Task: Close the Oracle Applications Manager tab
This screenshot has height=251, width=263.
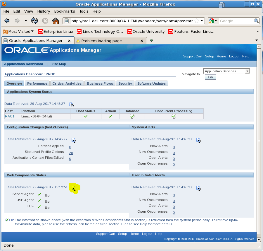Action: [x=69, y=41]
